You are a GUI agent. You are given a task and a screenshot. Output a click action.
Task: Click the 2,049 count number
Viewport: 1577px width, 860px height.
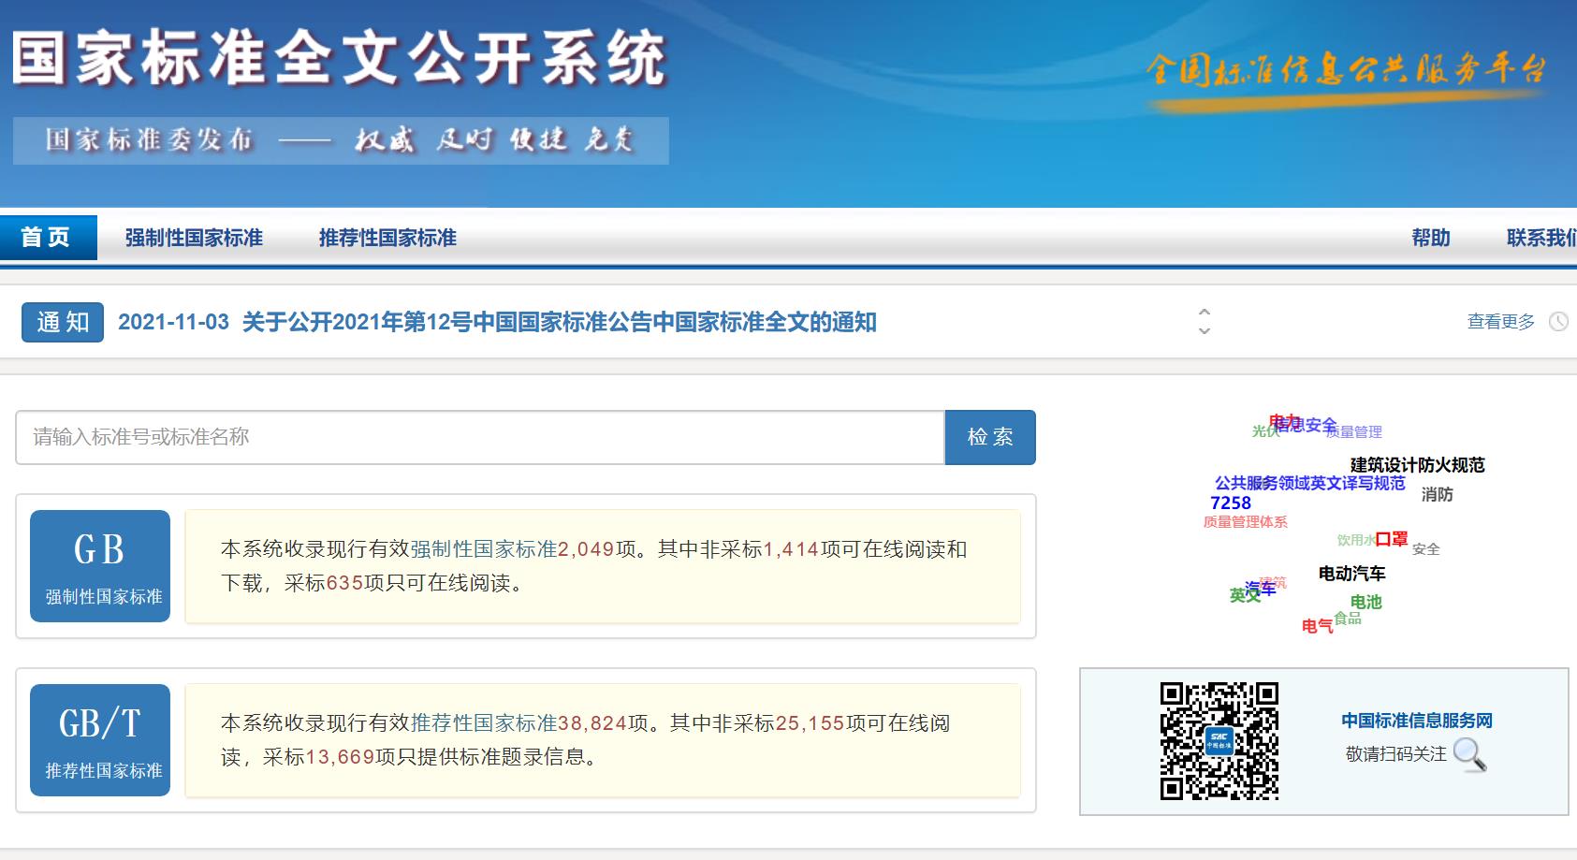coord(586,549)
